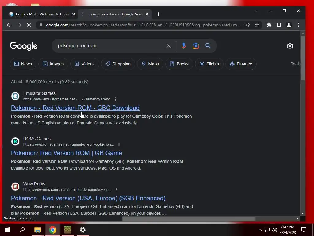Open Google quick settings gear

coord(290,46)
